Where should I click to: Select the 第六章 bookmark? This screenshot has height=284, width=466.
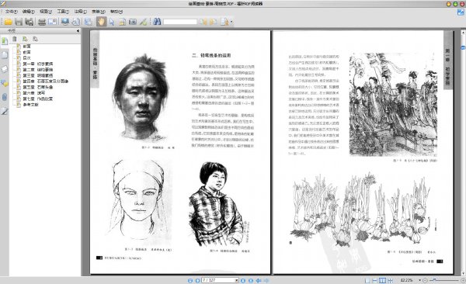(34, 93)
